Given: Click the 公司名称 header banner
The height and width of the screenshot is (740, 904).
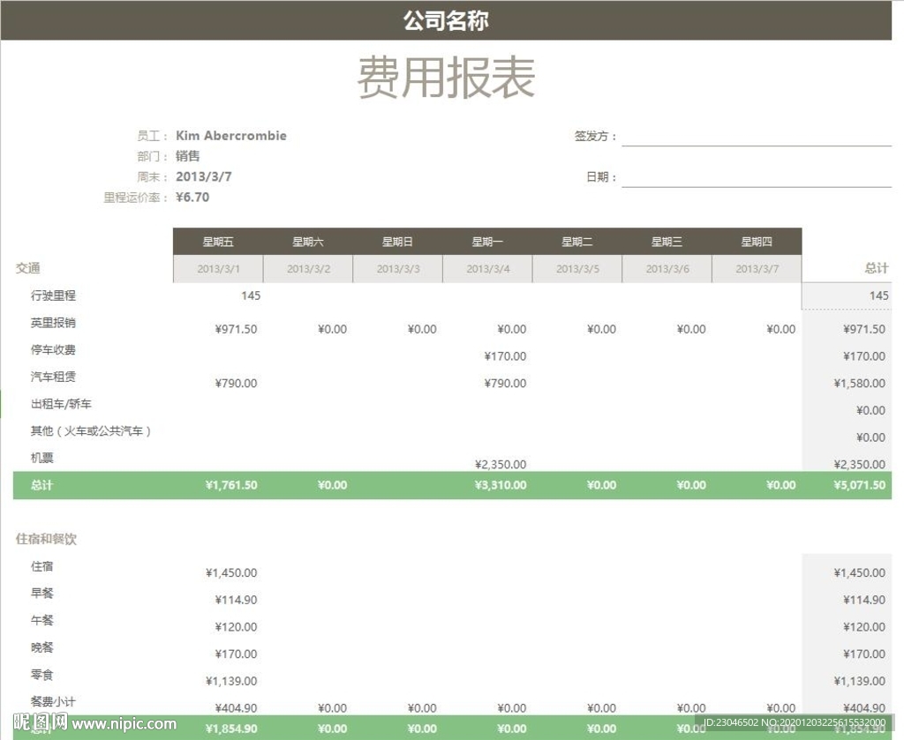Looking at the screenshot, I should point(446,20).
